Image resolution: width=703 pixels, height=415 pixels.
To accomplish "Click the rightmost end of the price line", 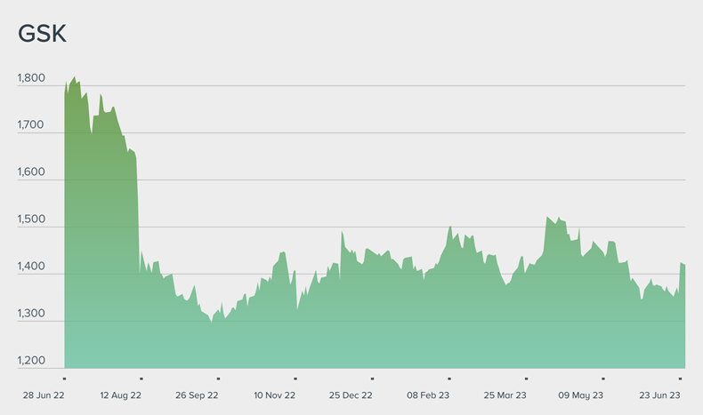I will pos(684,265).
